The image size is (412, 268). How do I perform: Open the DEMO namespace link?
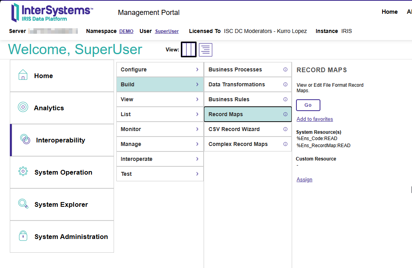click(126, 31)
